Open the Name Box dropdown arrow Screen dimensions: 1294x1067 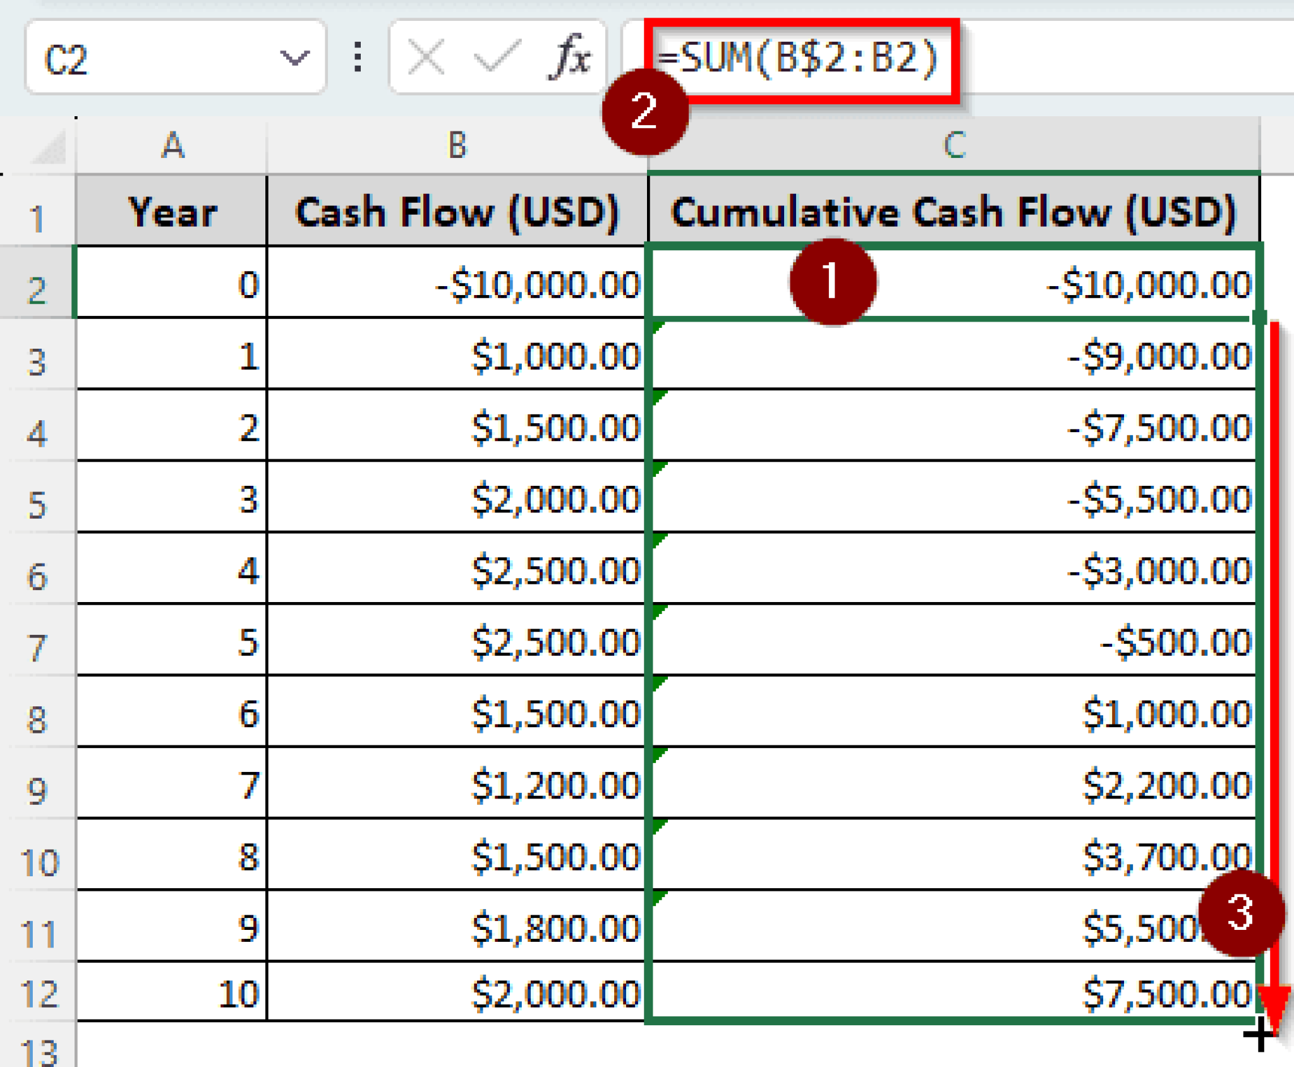pos(294,59)
